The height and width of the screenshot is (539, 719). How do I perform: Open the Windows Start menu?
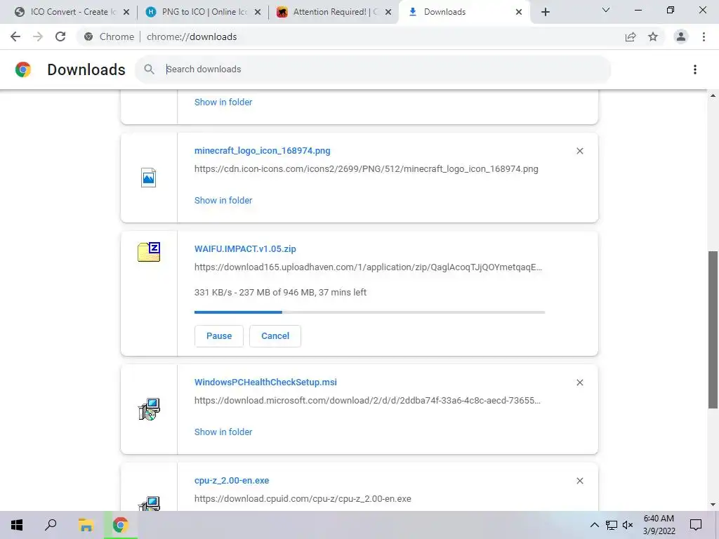point(17,525)
